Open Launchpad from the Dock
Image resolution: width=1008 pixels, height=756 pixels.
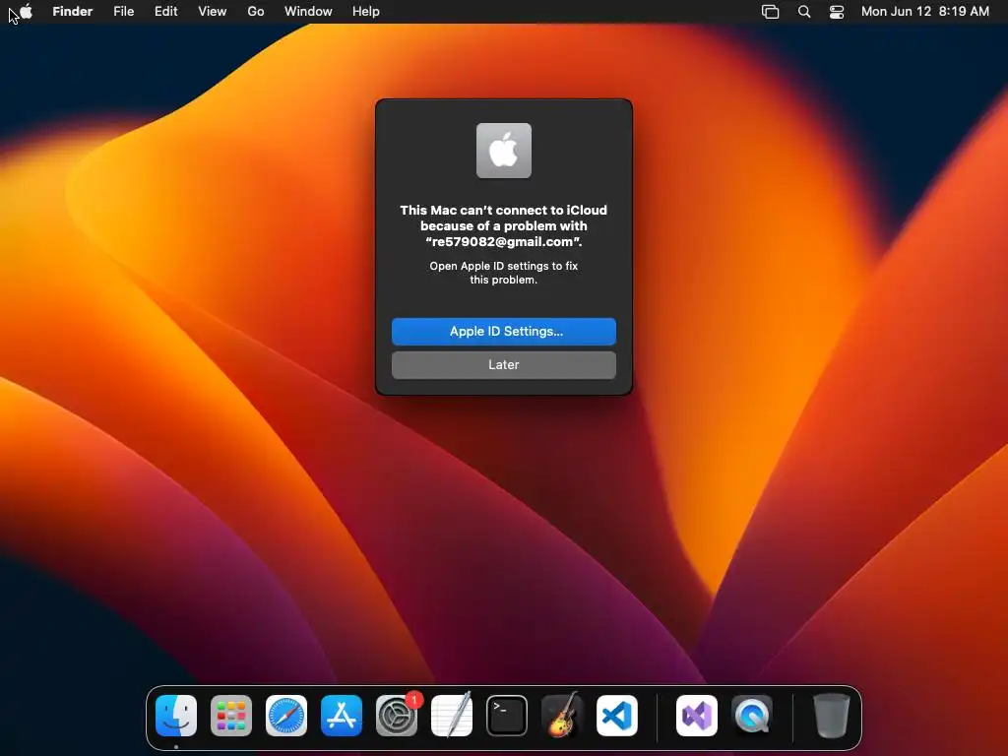pyautogui.click(x=231, y=716)
